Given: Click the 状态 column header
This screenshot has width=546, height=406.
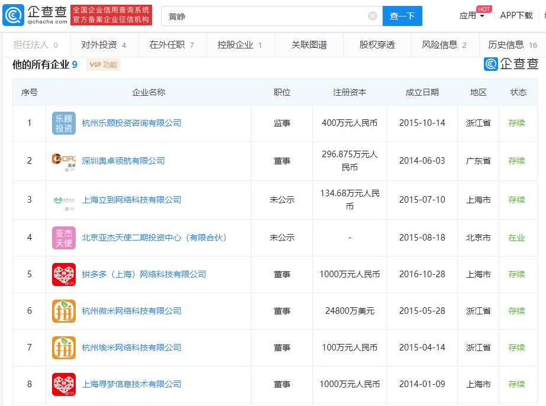Looking at the screenshot, I should point(518,93).
